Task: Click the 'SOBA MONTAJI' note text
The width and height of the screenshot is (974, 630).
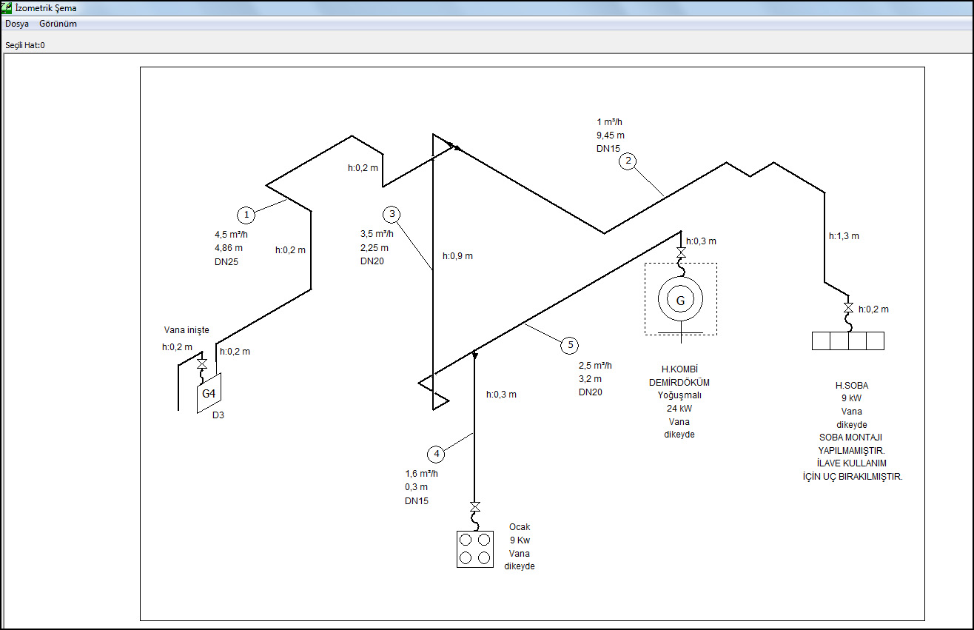Action: (x=852, y=438)
